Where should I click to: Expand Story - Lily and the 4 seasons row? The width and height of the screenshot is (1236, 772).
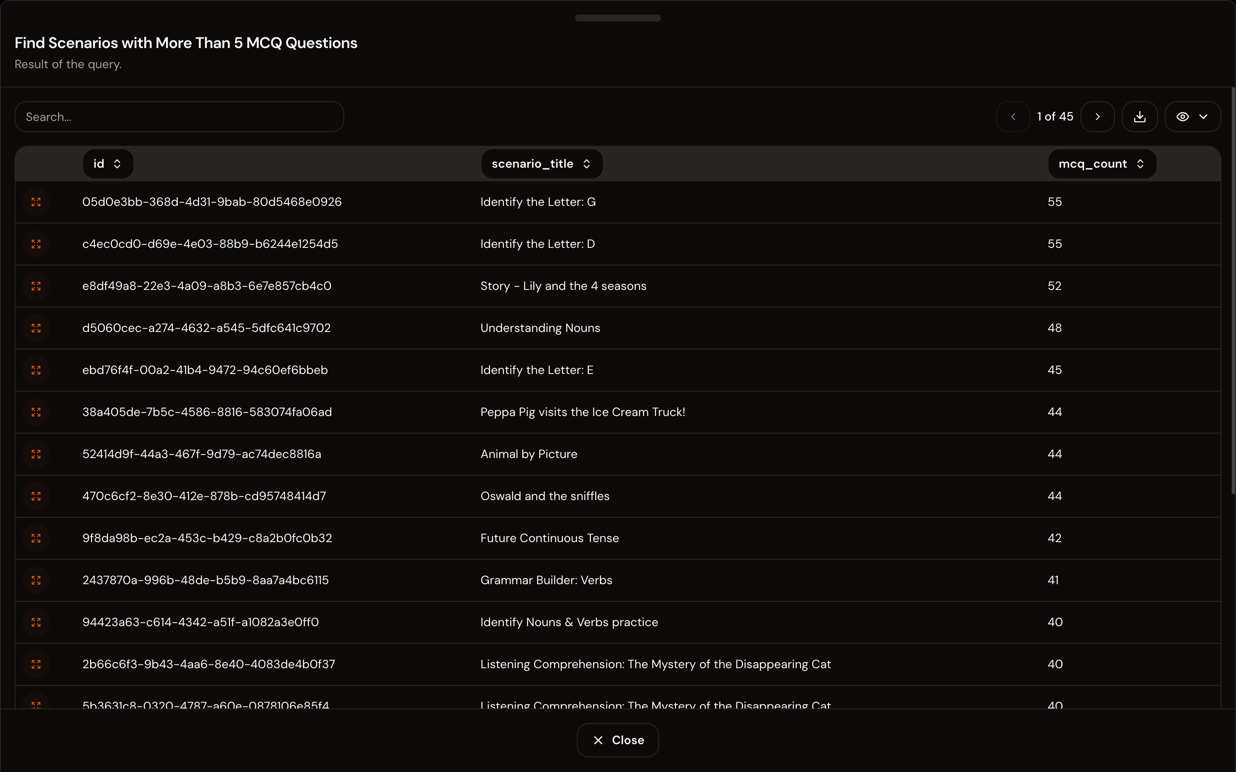click(x=36, y=286)
